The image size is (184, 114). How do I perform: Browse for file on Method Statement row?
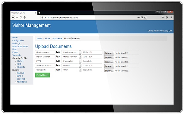point(109,58)
